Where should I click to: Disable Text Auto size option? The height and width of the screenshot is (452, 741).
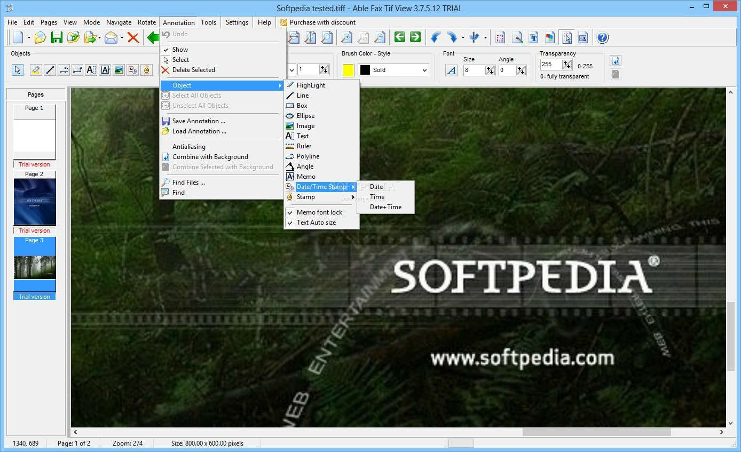(x=316, y=223)
